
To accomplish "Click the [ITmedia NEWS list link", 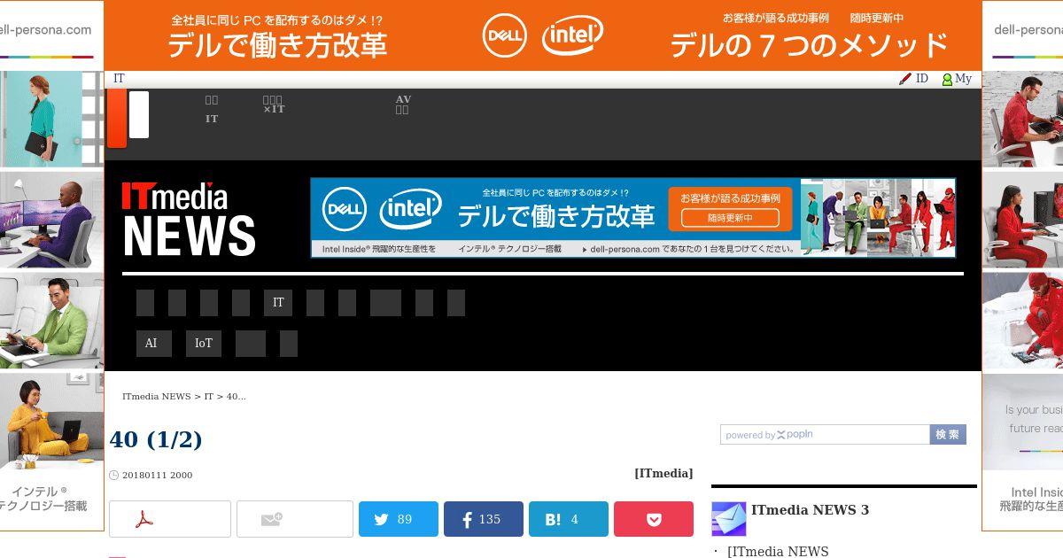I will pos(778,552).
